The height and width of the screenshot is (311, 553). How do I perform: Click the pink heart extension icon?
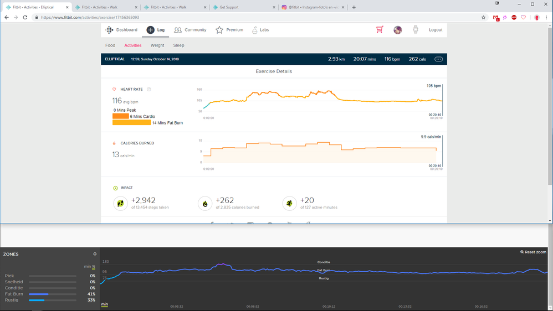(x=523, y=17)
